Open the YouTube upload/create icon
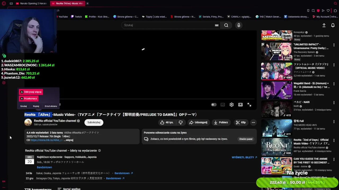 [324, 25]
